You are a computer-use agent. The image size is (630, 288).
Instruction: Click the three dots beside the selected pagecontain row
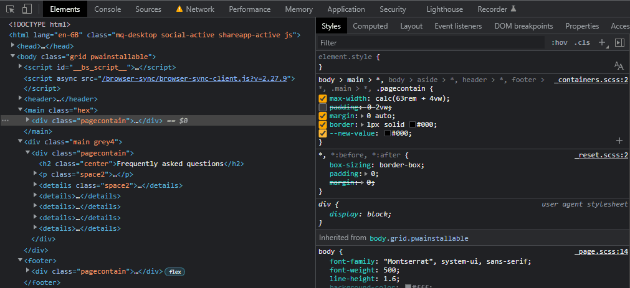5,120
